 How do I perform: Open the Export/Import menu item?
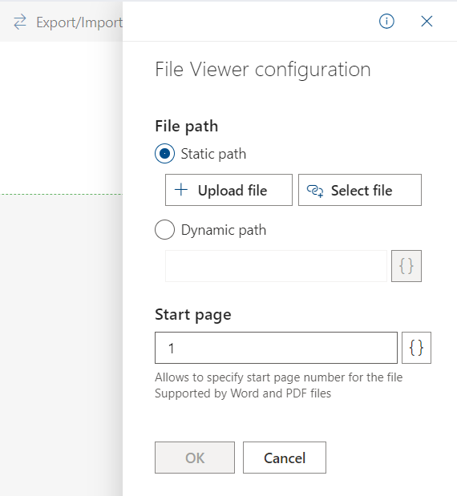(x=67, y=22)
